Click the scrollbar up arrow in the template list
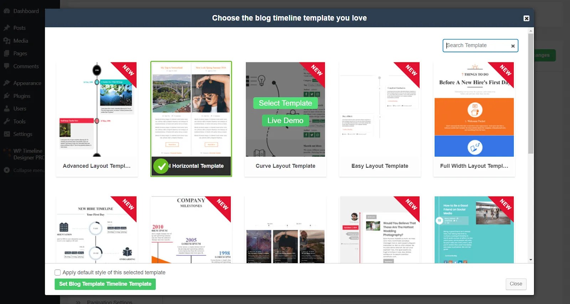570x304 pixels. pos(531,31)
